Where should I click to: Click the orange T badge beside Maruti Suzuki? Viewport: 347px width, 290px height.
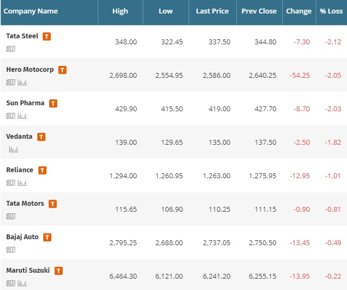point(58,271)
